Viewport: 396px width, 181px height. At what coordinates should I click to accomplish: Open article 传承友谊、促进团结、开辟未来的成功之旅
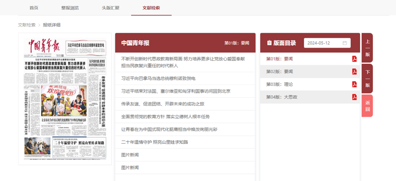pos(185,104)
